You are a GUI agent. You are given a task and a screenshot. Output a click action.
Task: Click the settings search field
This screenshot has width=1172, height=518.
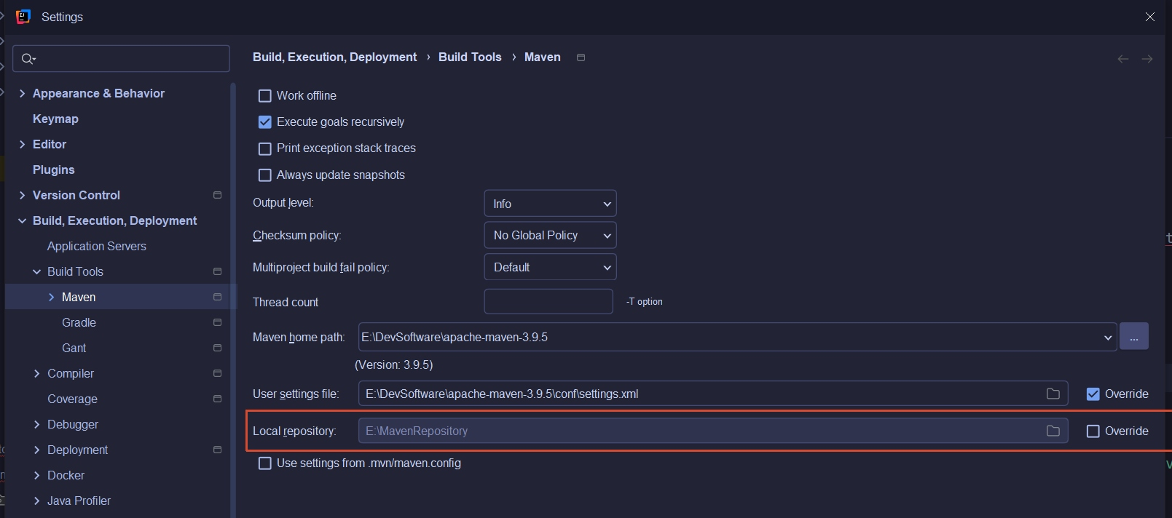[121, 59]
